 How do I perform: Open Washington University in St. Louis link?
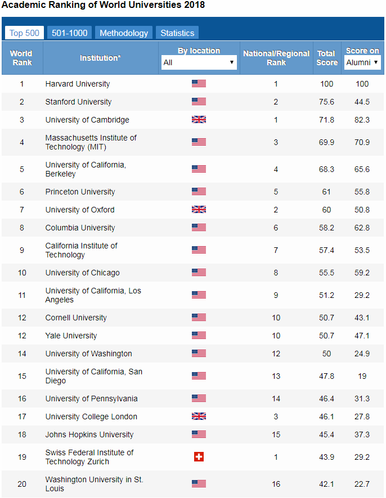point(95,484)
